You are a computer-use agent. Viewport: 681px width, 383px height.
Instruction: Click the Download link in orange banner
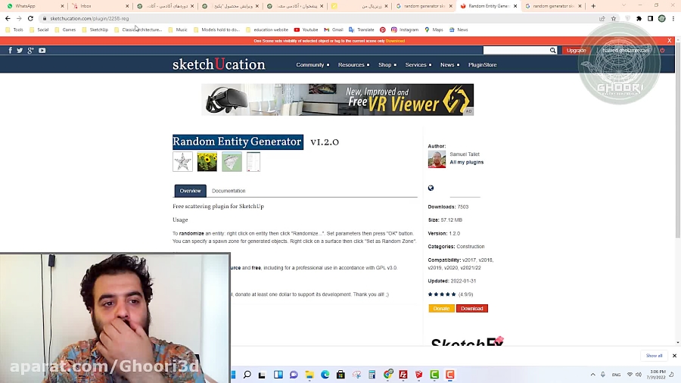coord(395,41)
